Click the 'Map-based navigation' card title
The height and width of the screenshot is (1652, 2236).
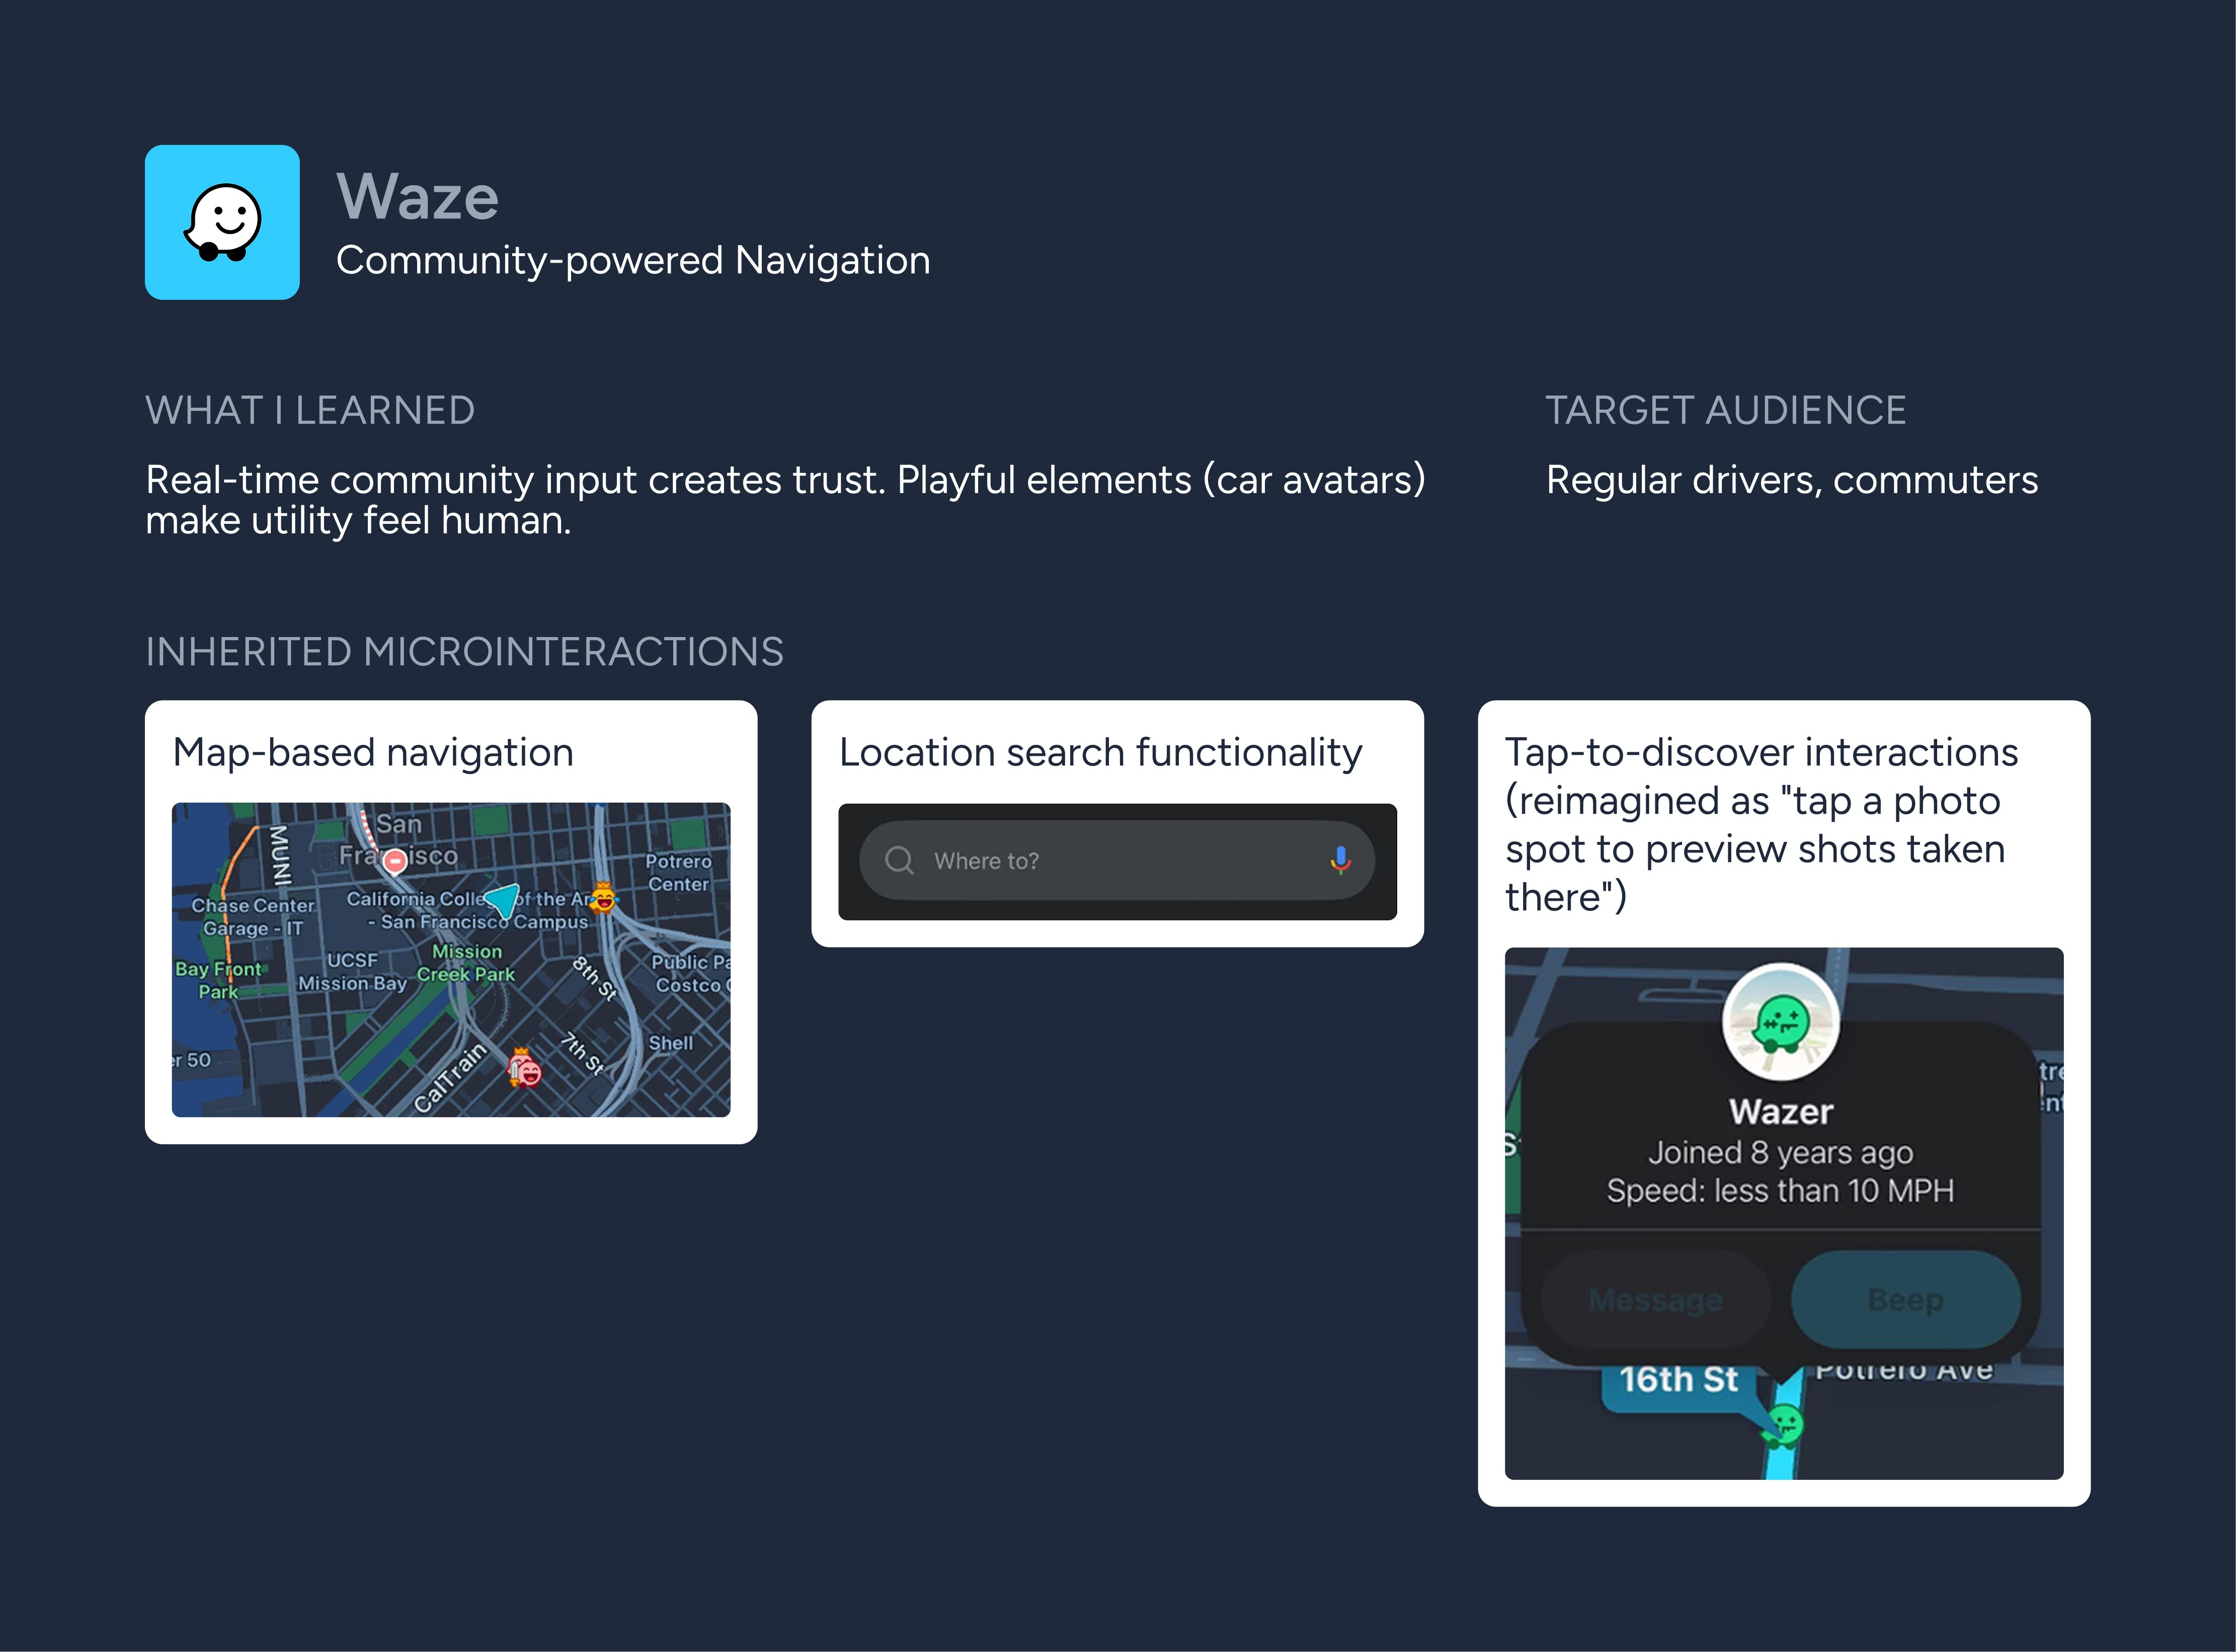(x=373, y=752)
